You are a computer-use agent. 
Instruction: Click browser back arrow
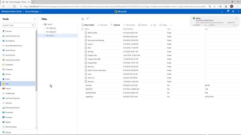pos(3,6)
